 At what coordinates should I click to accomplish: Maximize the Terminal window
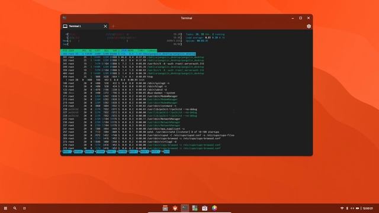point(300,18)
